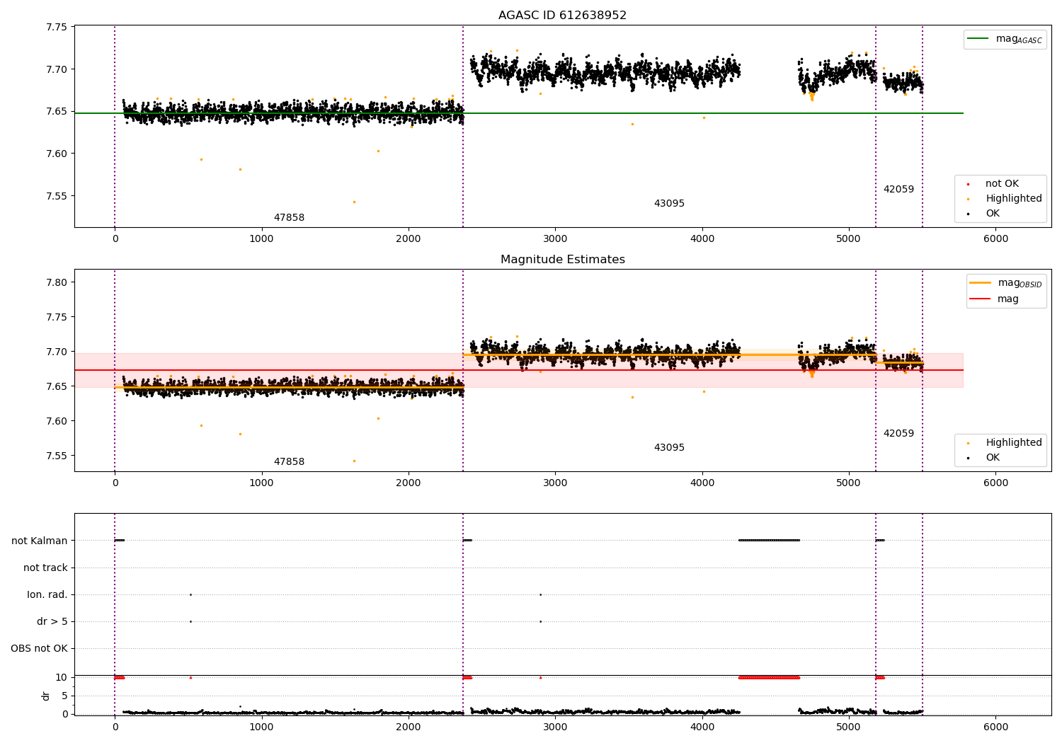1062x743 pixels.
Task: Click x-tick 1000 in Magnitude Estimates plot
Action: 261,483
